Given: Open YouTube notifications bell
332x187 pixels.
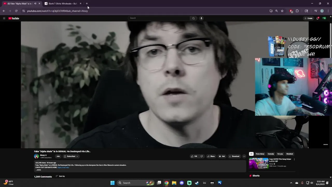Looking at the screenshot, I should coord(317,18).
